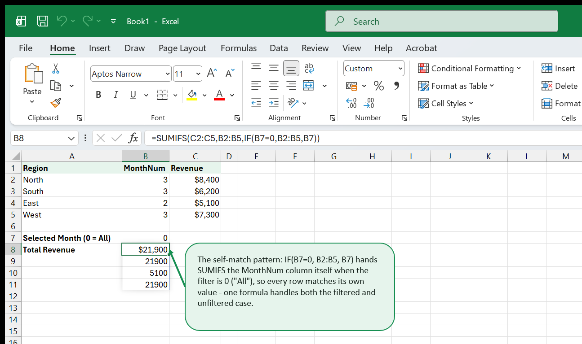Middle-align the cell contents
This screenshot has width=582, height=344.
tap(274, 68)
